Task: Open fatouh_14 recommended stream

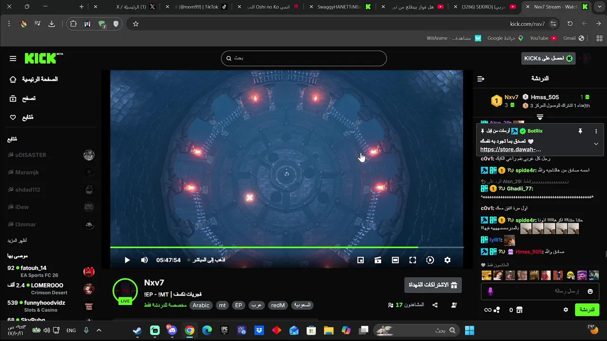Action: (x=51, y=271)
